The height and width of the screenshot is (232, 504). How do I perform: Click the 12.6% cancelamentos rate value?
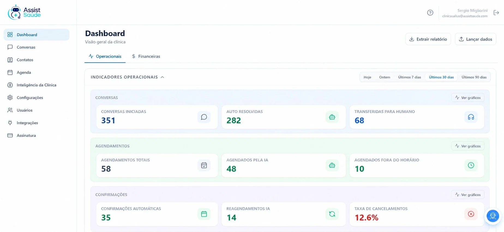point(367,218)
